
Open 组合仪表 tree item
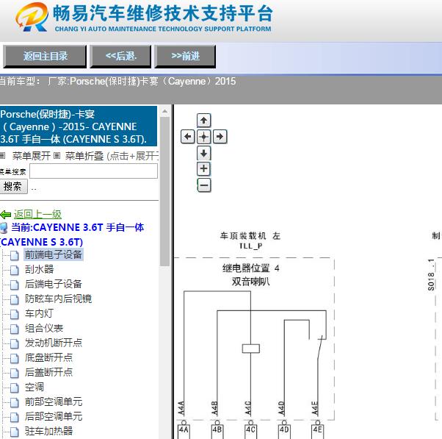[x=44, y=328]
